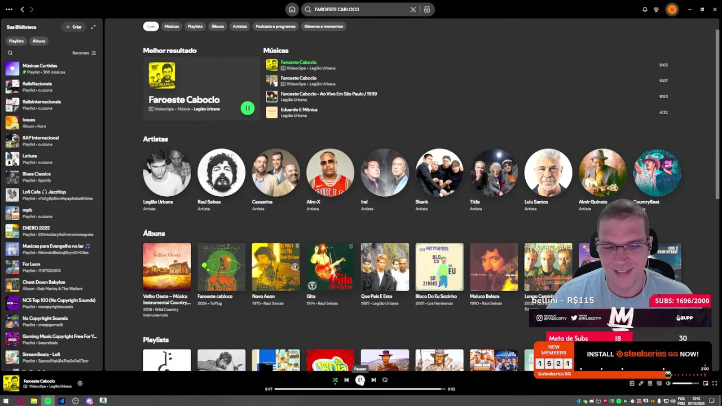Open the orange profile avatar menu
This screenshot has width=722, height=406.
point(672,10)
